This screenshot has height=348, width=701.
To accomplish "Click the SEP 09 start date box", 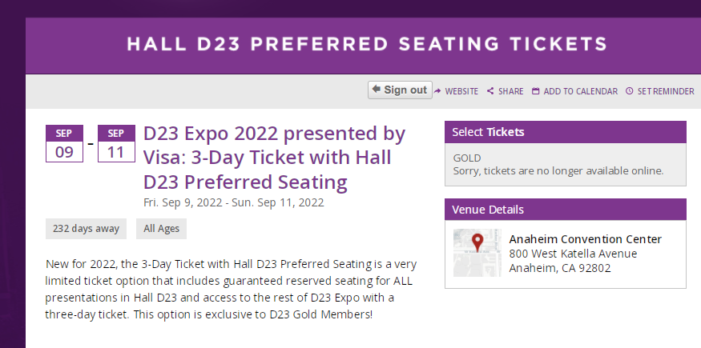I will 64,144.
